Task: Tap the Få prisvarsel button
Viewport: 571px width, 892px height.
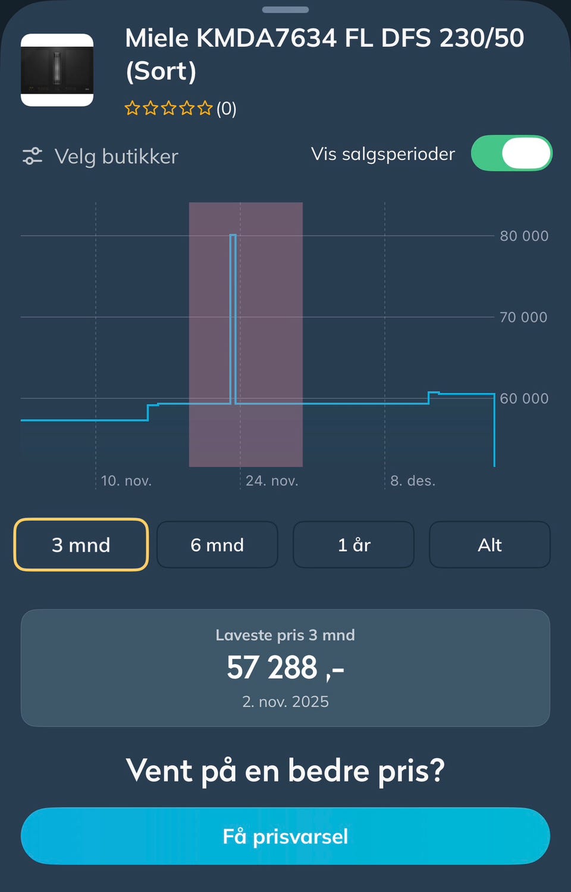Action: tap(285, 836)
